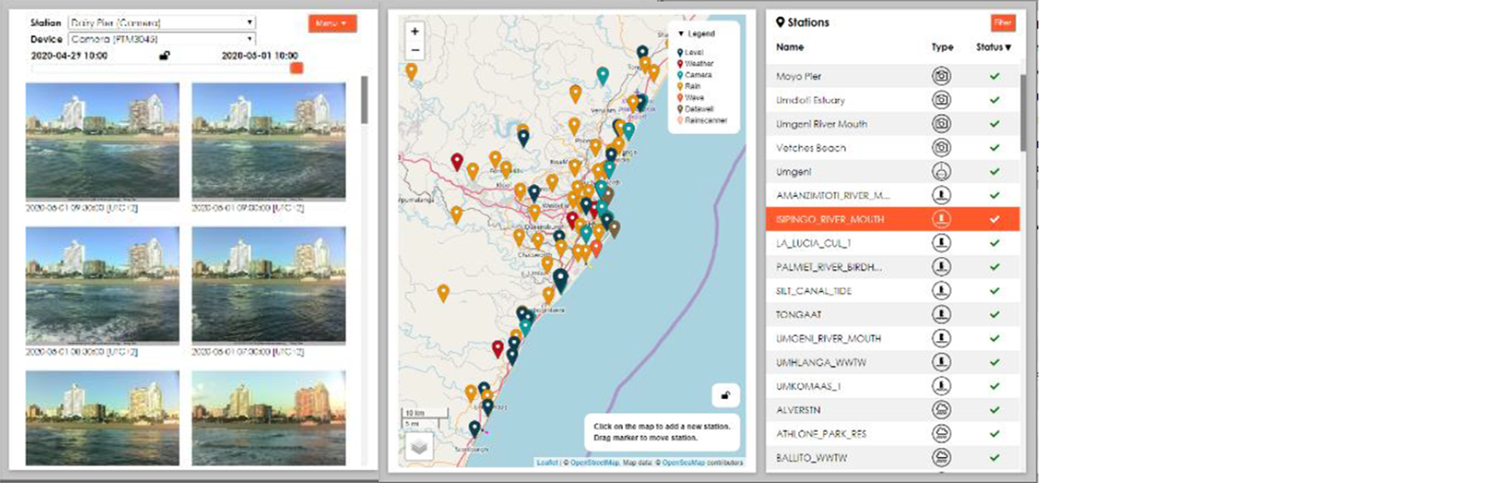
Task: Click the camera type icon for Moyo Pier
Action: pos(941,76)
